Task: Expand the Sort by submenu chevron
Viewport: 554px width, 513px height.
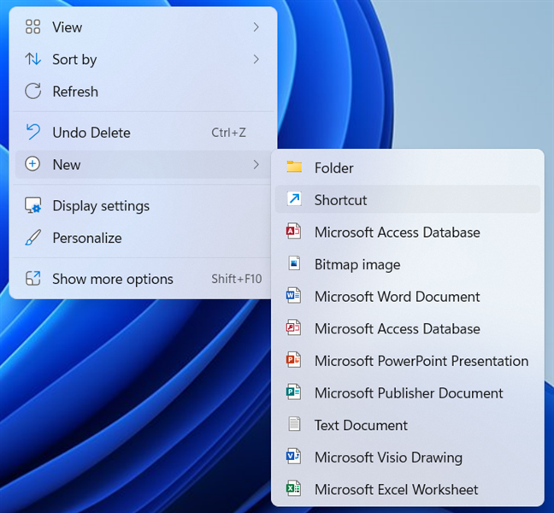Action: pyautogui.click(x=256, y=59)
